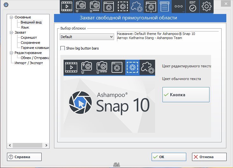Click Цвет редактируемого текста label
This screenshot has height=168, width=233.
187,66
